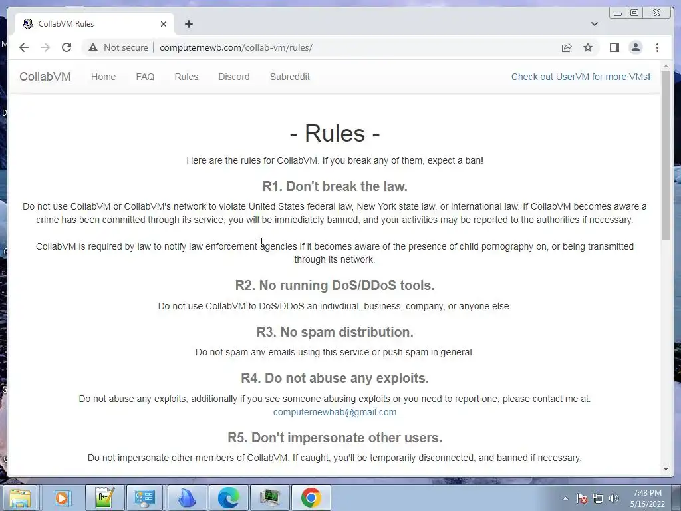
Task: Click heading 'R1. Don't break the law.'
Action: [x=335, y=186]
